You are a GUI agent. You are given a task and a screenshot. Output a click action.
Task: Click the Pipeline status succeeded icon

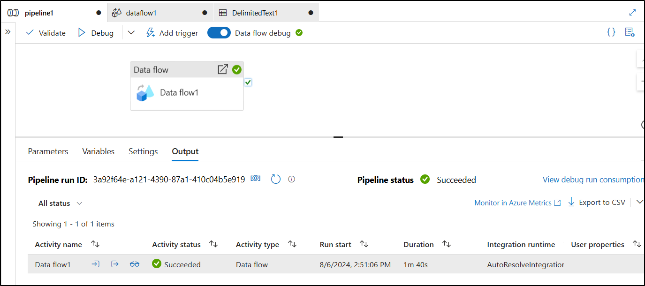(425, 179)
